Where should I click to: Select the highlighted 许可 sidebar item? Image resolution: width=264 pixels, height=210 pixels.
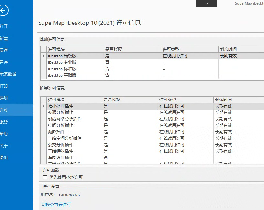[x=16, y=110]
